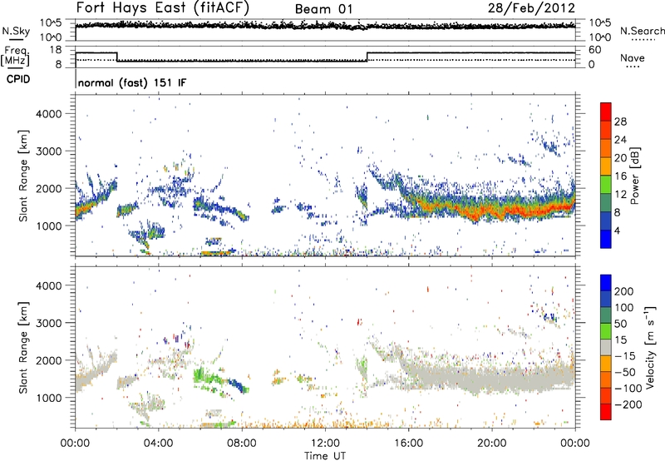Click the Power panel 'Slant Range [km]' label
The height and width of the screenshot is (461, 665).
tap(23, 176)
